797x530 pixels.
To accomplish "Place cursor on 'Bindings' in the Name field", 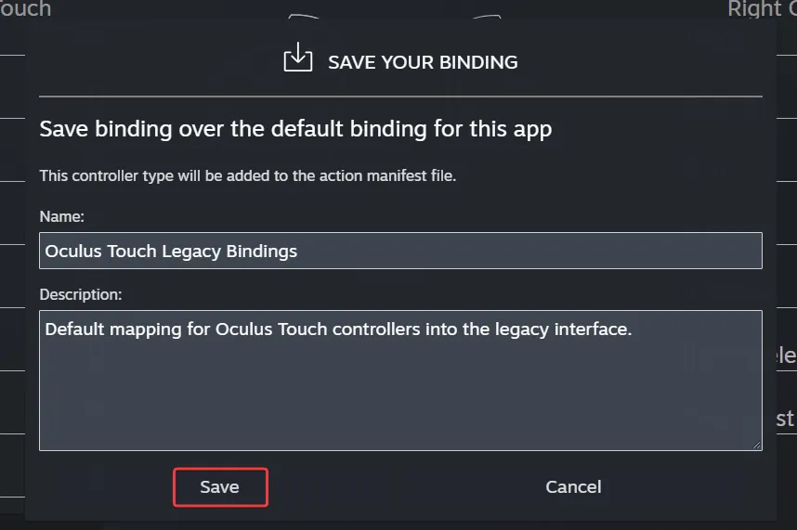I will [x=263, y=252].
